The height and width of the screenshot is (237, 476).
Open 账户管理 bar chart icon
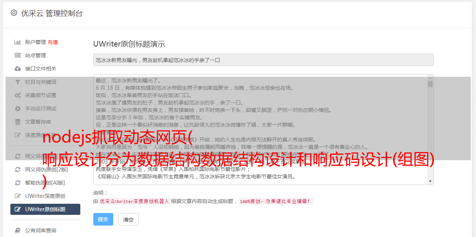(17, 42)
